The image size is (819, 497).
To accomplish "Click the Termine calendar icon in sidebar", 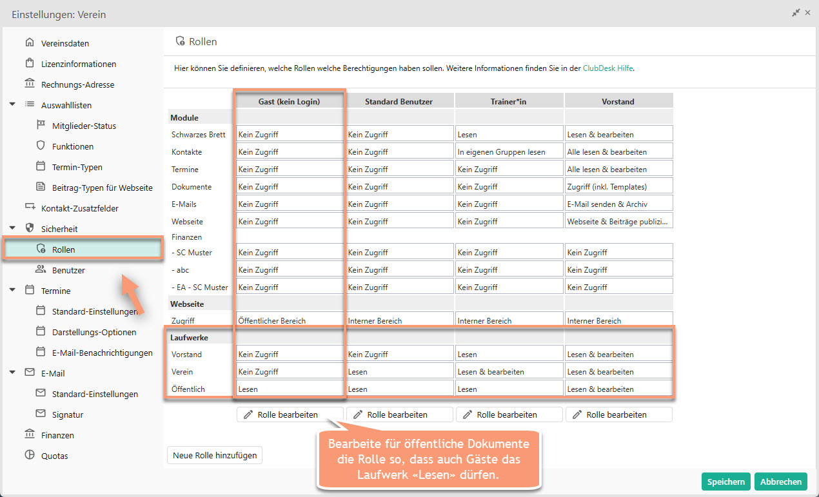I will click(x=29, y=291).
